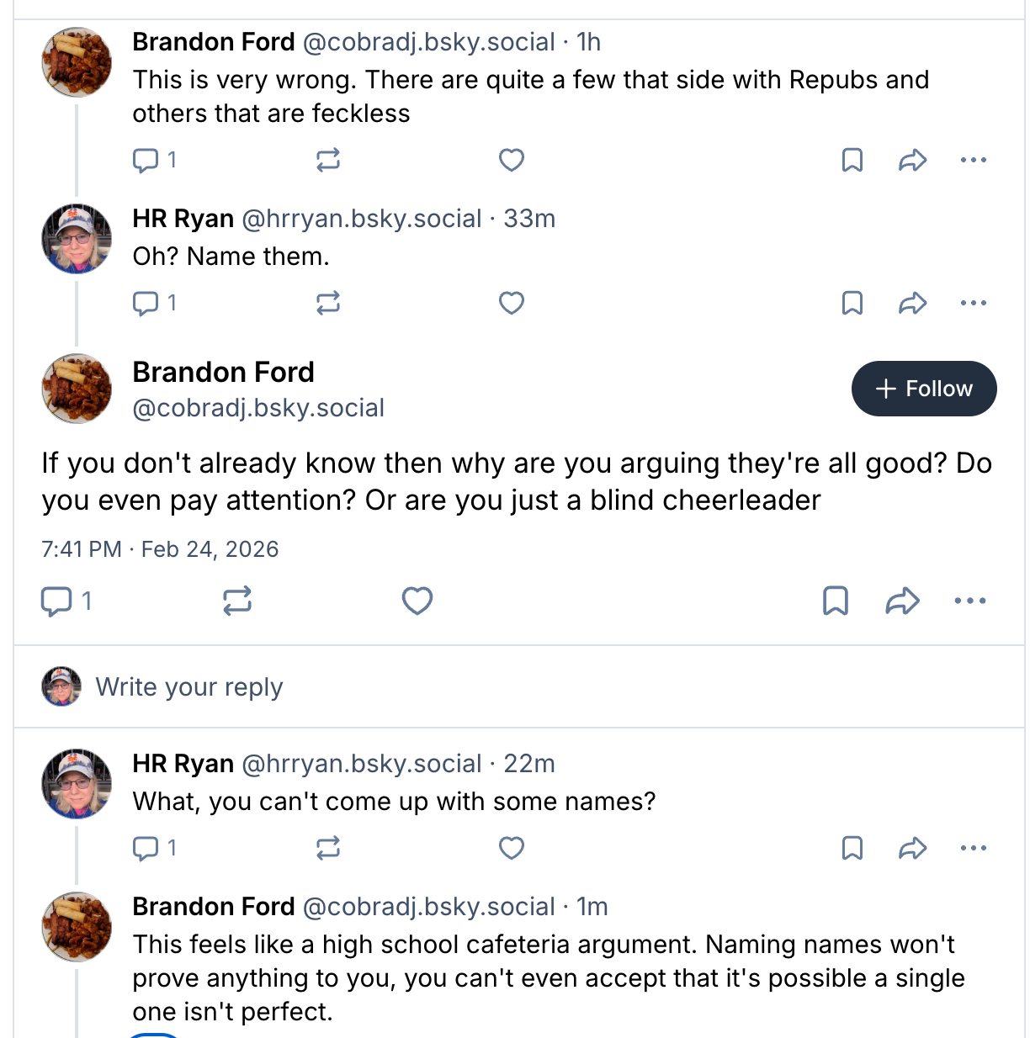Share the main 7:41 PM post
The width and height of the screenshot is (1030, 1038).
click(x=902, y=601)
